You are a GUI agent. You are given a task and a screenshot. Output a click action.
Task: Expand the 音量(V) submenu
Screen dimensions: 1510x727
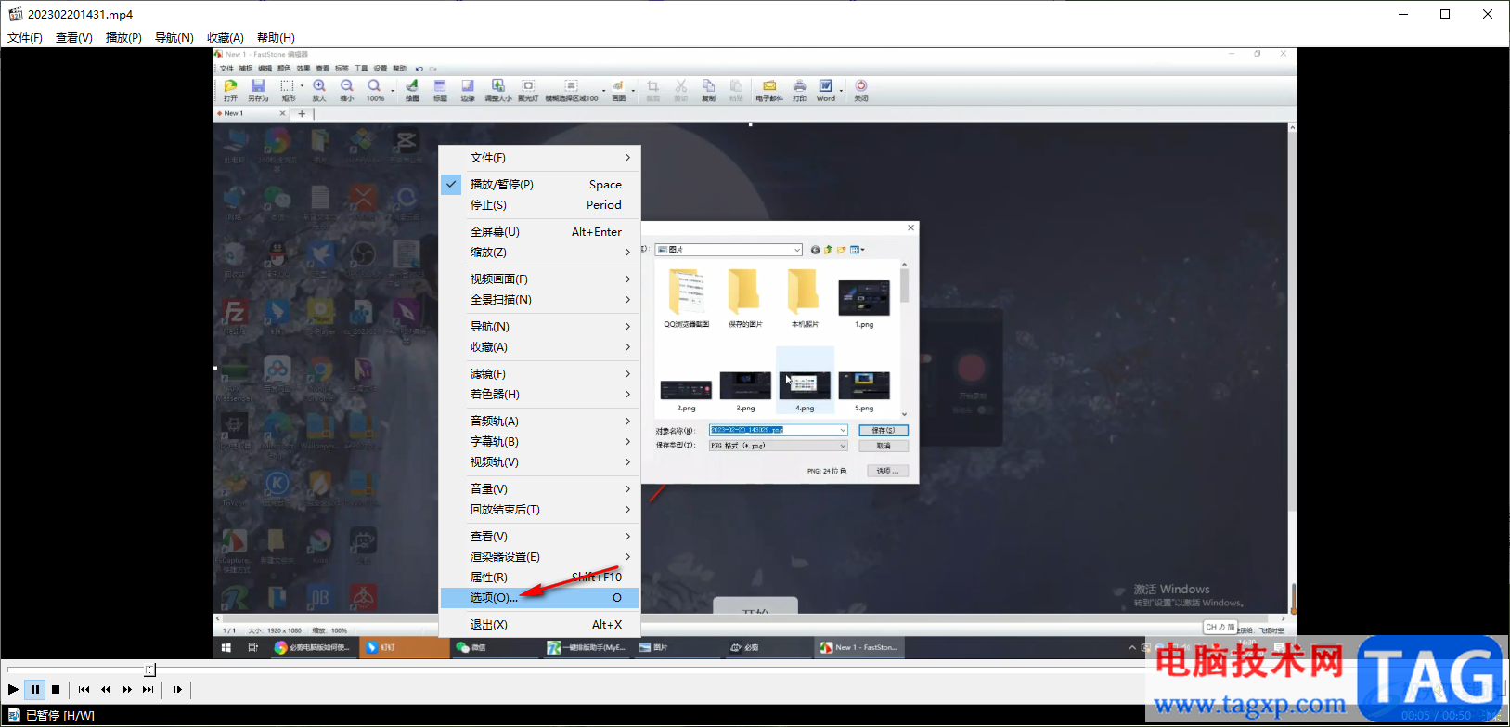click(540, 489)
